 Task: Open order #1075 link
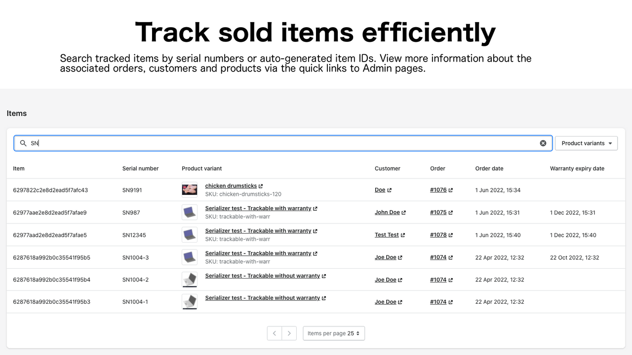438,213
